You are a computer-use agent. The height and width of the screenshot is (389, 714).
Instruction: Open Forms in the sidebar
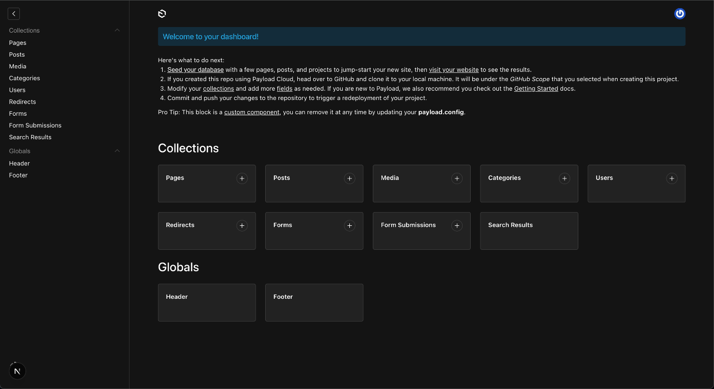[x=18, y=113]
